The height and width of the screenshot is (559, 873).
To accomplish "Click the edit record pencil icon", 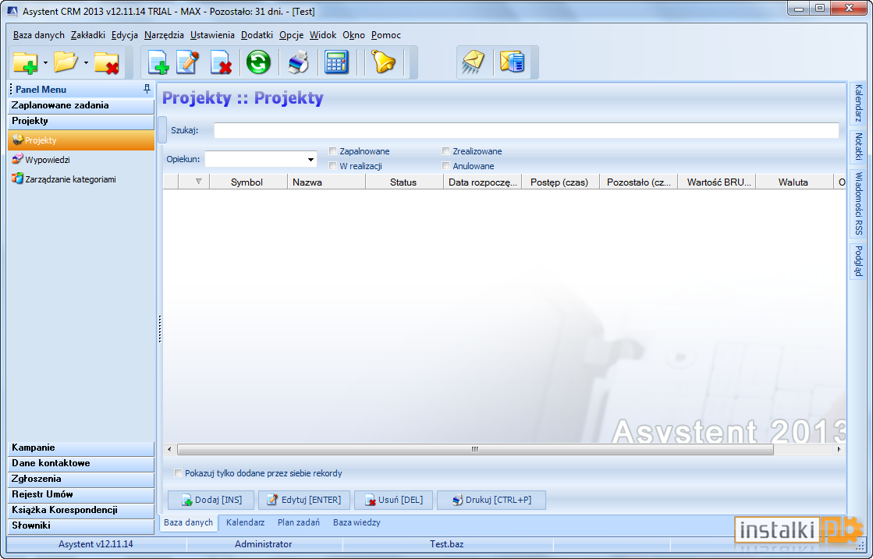I will (188, 62).
